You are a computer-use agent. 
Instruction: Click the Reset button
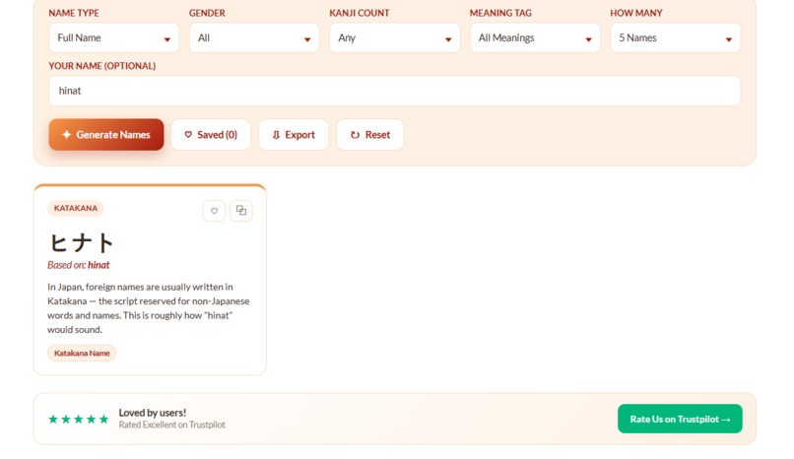370,135
